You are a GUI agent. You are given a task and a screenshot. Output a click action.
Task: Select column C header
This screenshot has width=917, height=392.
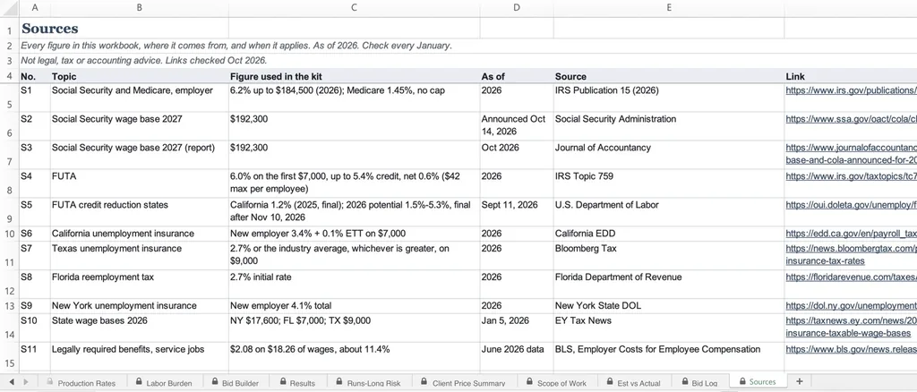(355, 7)
